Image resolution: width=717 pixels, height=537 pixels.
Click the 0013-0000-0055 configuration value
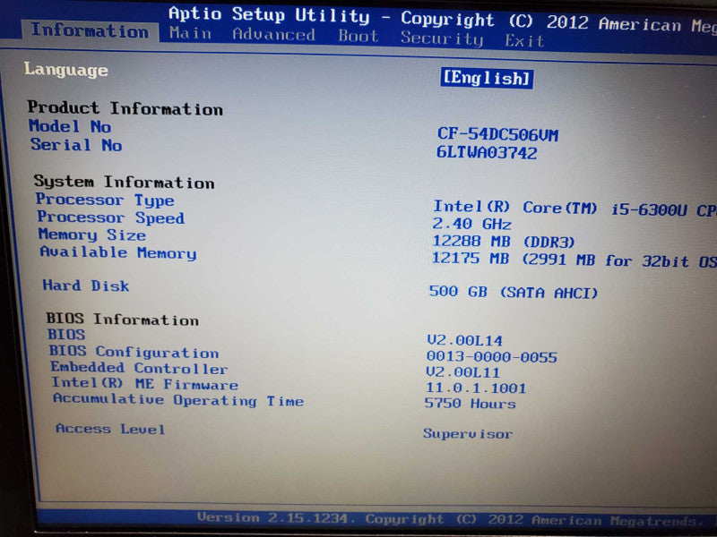(x=491, y=356)
